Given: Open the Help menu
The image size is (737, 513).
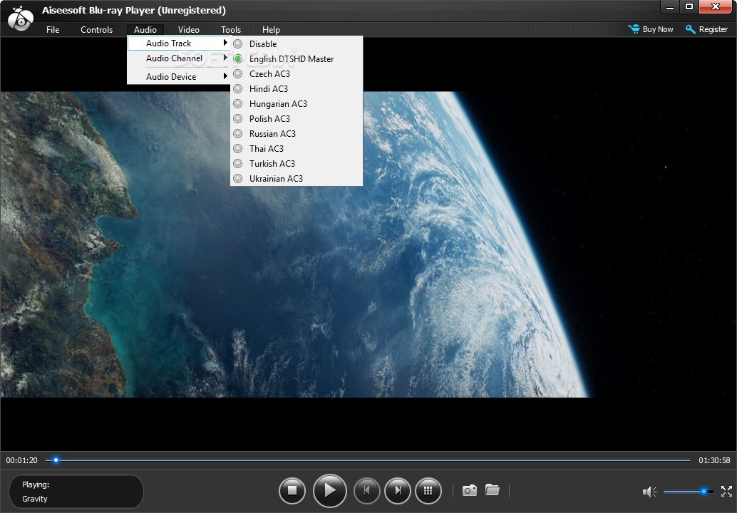Looking at the screenshot, I should click(271, 30).
